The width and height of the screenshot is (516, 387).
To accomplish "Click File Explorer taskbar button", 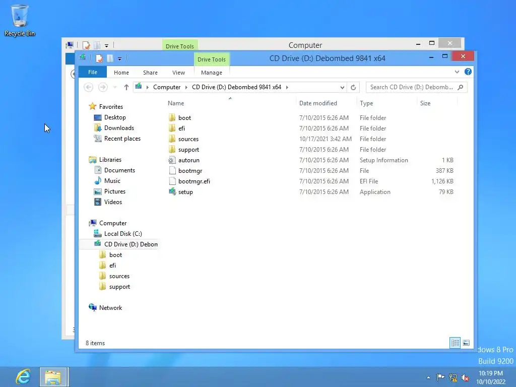I will [54, 377].
